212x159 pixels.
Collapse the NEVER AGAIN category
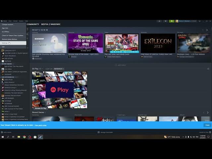(x=7, y=64)
